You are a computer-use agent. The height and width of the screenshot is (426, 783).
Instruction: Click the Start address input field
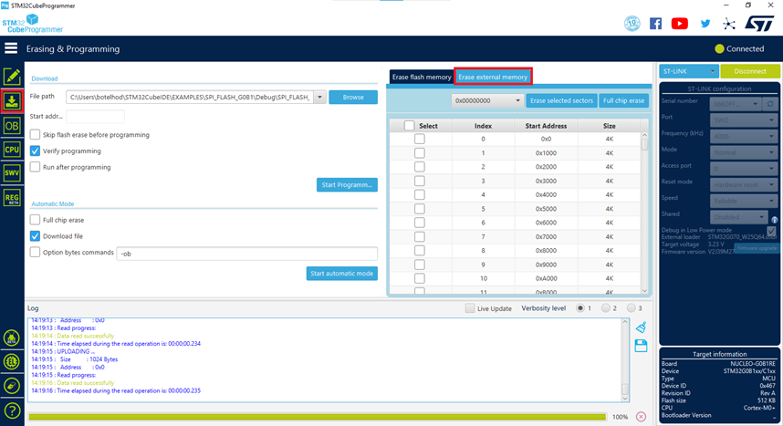[96, 117]
